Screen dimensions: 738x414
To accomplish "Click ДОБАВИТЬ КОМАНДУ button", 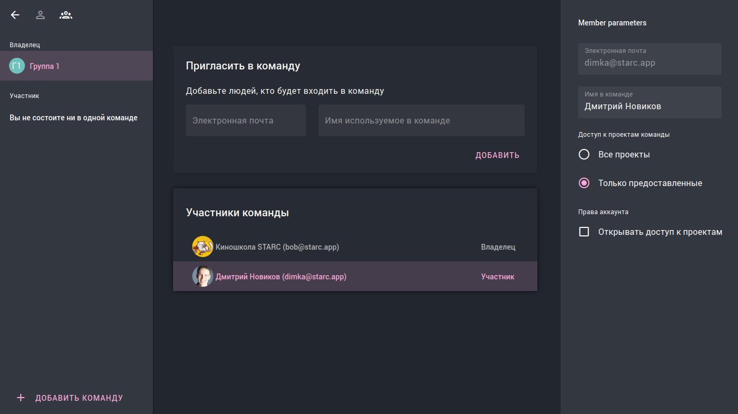I will tap(79, 398).
